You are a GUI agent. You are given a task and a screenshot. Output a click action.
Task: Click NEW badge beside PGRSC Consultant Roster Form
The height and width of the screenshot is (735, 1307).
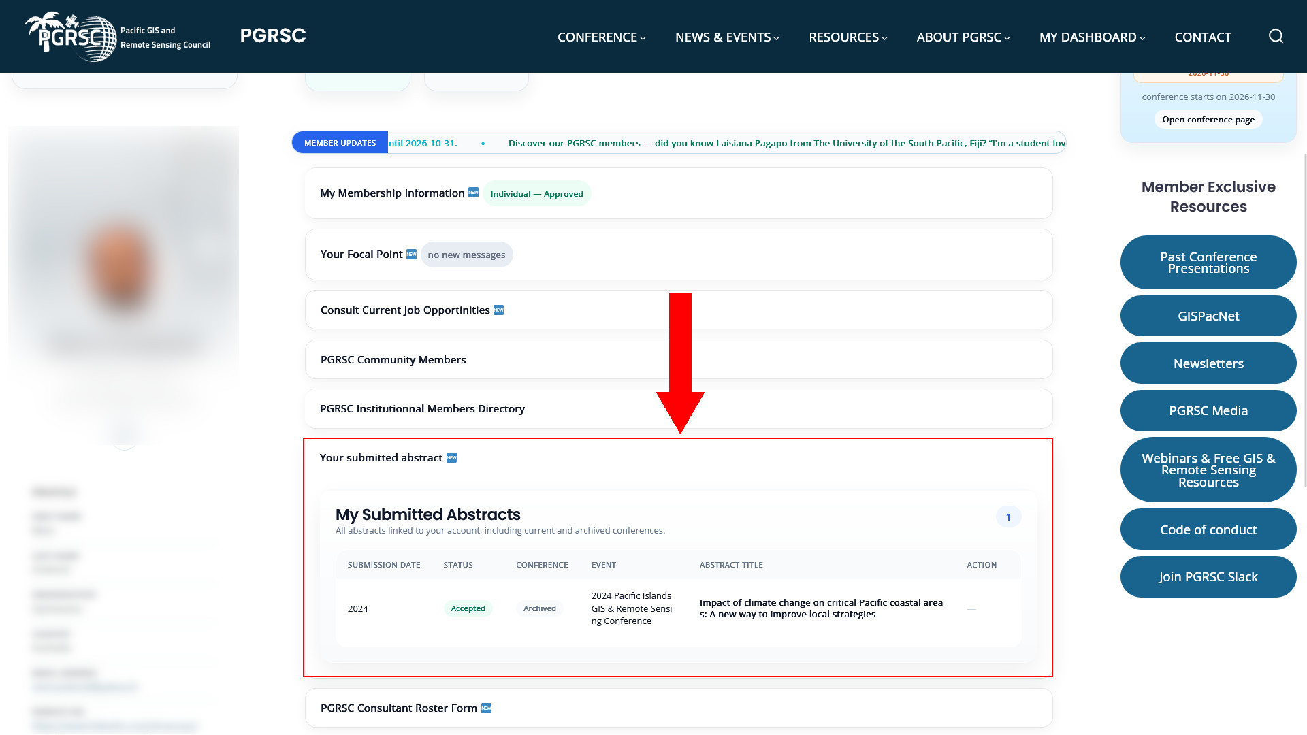[486, 708]
